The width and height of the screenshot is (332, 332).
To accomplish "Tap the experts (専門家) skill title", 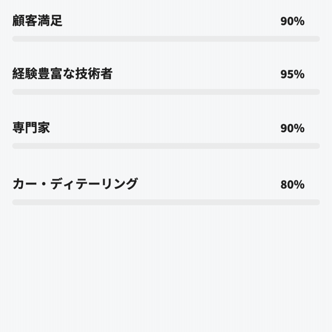I will 31,128.
